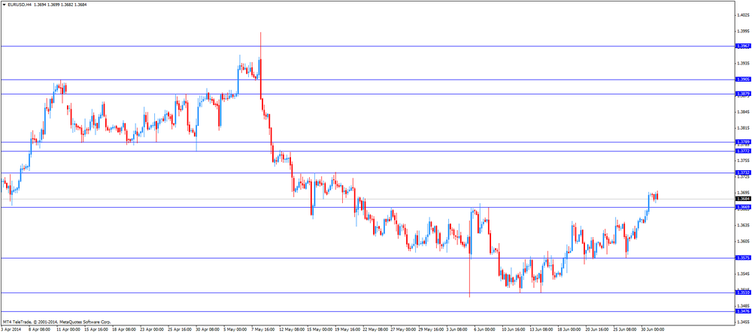752x333 pixels.
Task: Click the 13 Jun 08:00 time label
Action: (541, 329)
